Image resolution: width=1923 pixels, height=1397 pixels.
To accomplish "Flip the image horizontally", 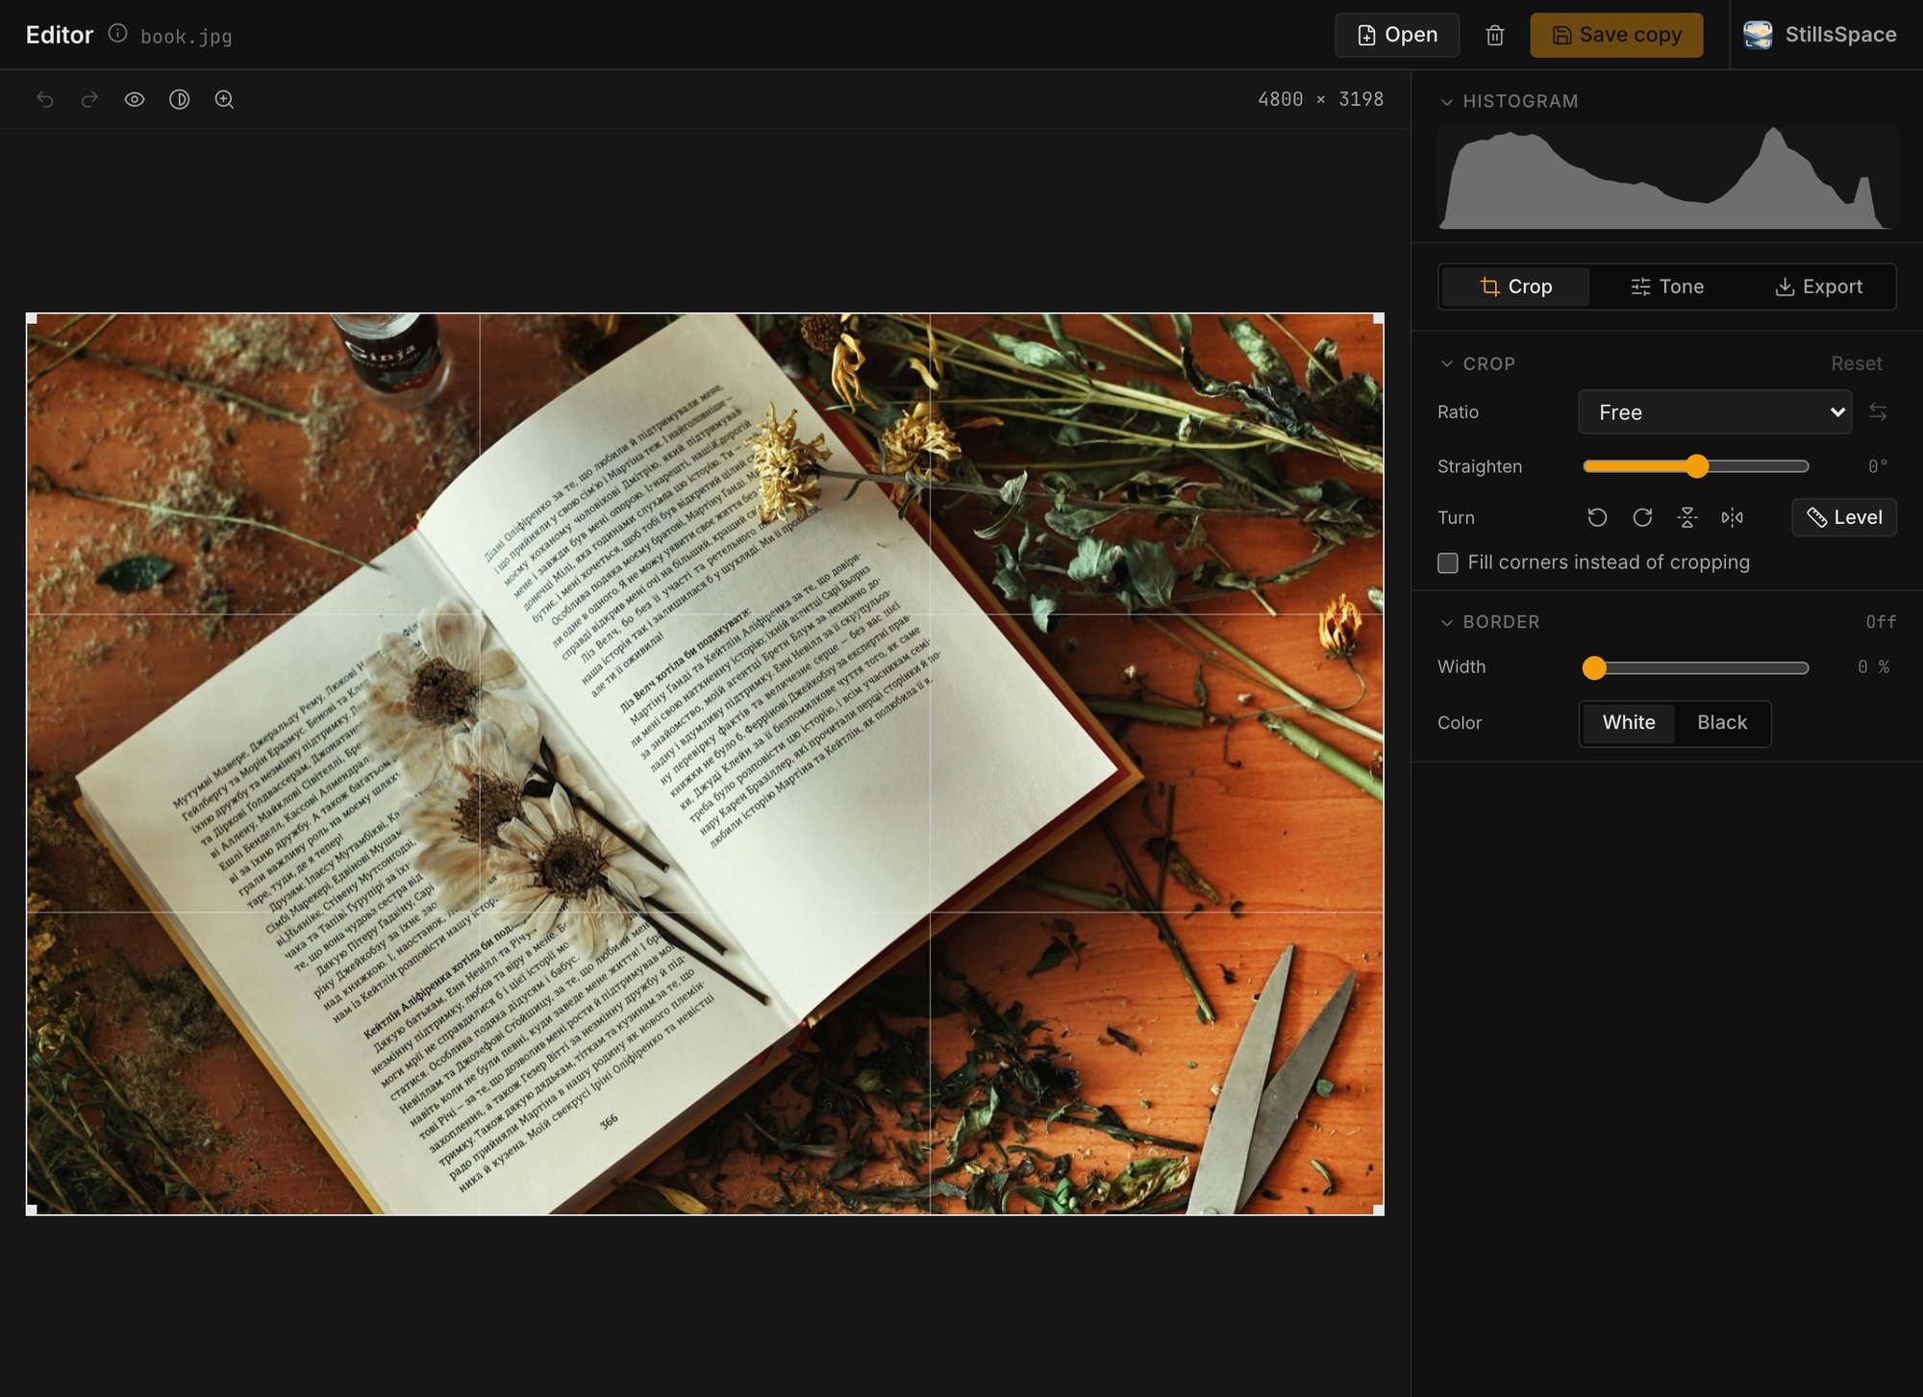I will pos(1732,517).
